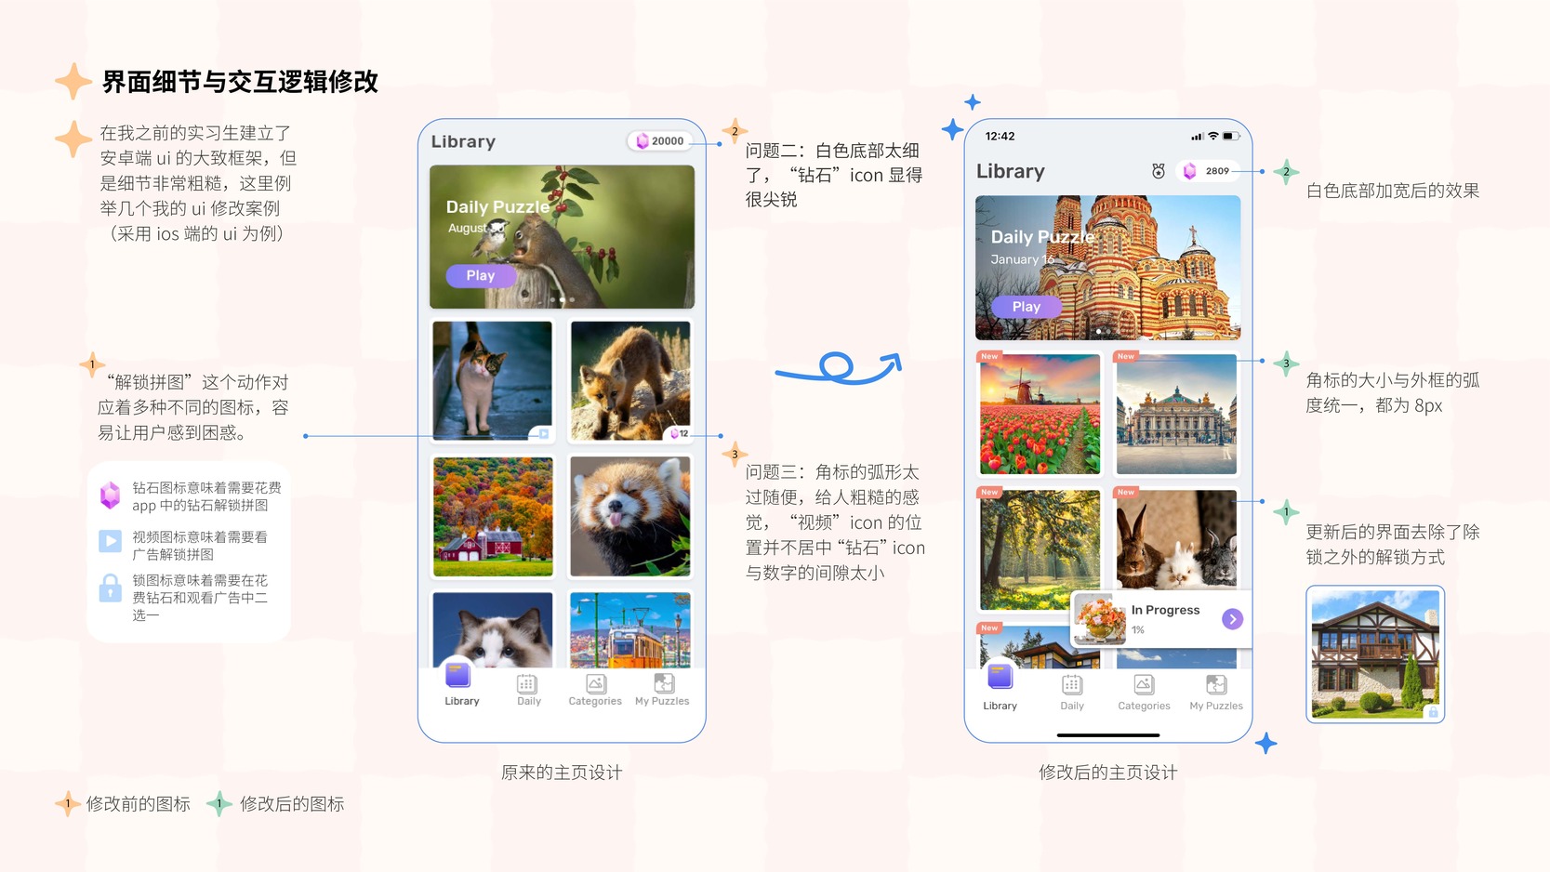Select My Puzzles tab in the original design mockup
1550x872 pixels.
coord(662,690)
